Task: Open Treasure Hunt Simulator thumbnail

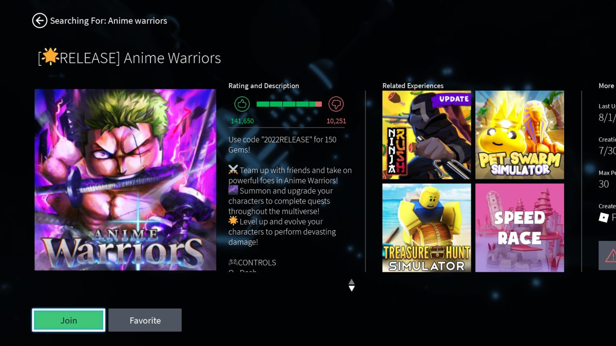Action: (427, 228)
